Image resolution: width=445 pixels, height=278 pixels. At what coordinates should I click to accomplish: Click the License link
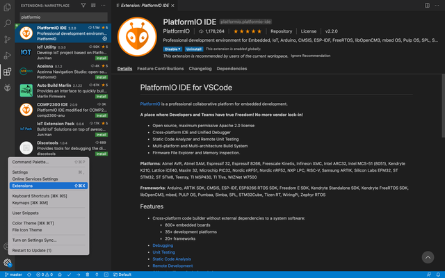pos(309,31)
